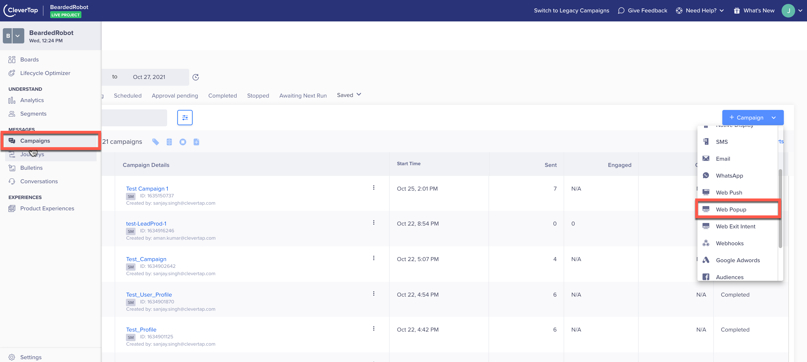
Task: Open Settings from sidebar gear icon
Action: (x=12, y=357)
